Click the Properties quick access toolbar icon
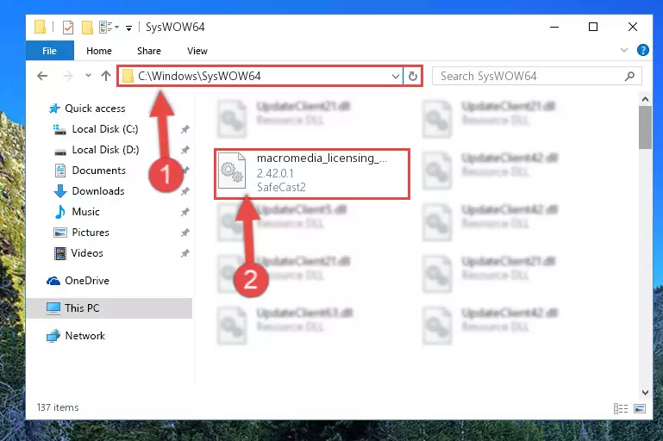Viewport: 663px width, 441px height. (x=68, y=28)
